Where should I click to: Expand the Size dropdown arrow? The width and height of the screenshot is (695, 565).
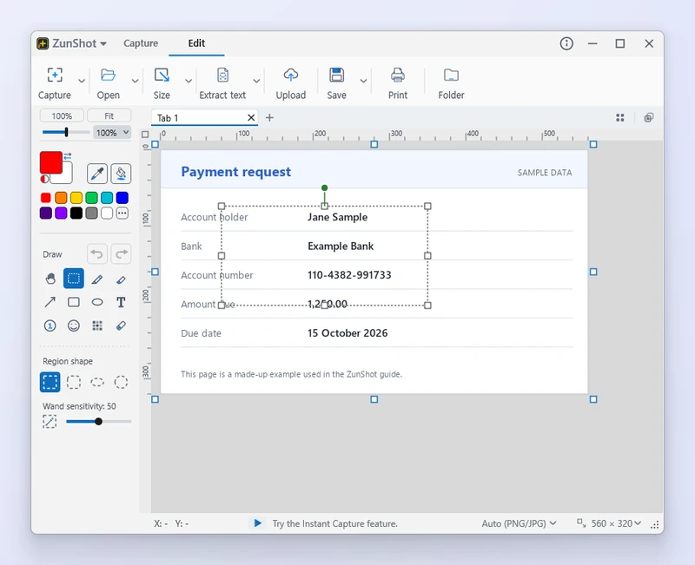(x=189, y=81)
